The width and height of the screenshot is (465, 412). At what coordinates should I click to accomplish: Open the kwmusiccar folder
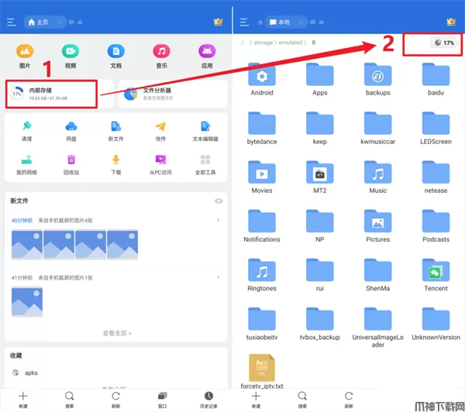point(378,129)
